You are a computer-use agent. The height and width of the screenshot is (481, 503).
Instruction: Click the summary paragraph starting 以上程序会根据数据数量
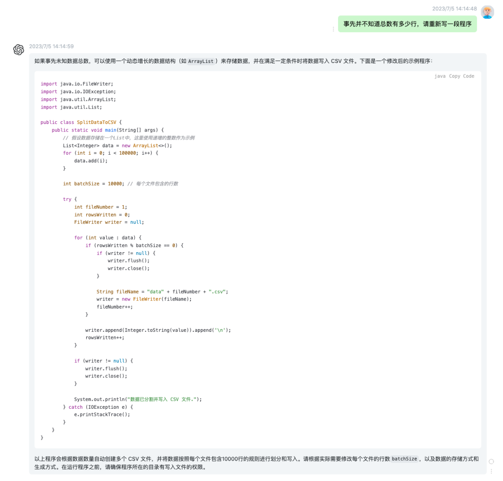pos(257,463)
